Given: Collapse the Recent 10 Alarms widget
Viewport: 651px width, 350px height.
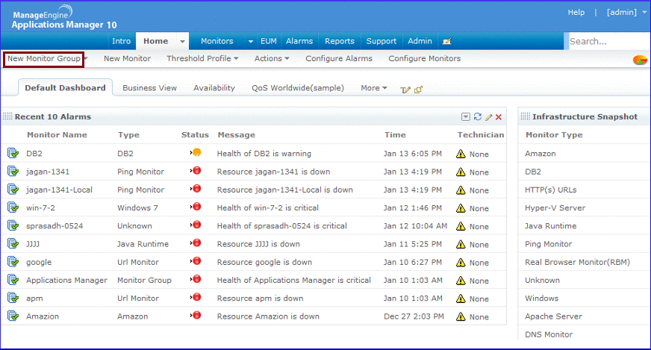Looking at the screenshot, I should coord(466,117).
